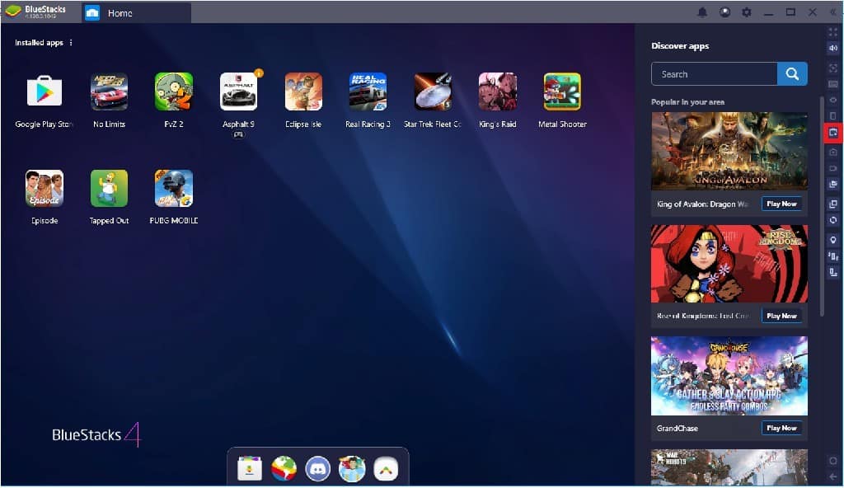Click the eye icon in the sidebar

[833, 101]
